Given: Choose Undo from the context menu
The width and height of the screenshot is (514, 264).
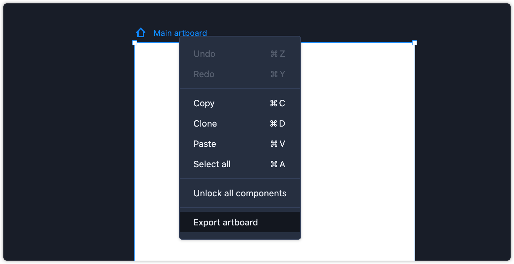Looking at the screenshot, I should tap(240, 54).
